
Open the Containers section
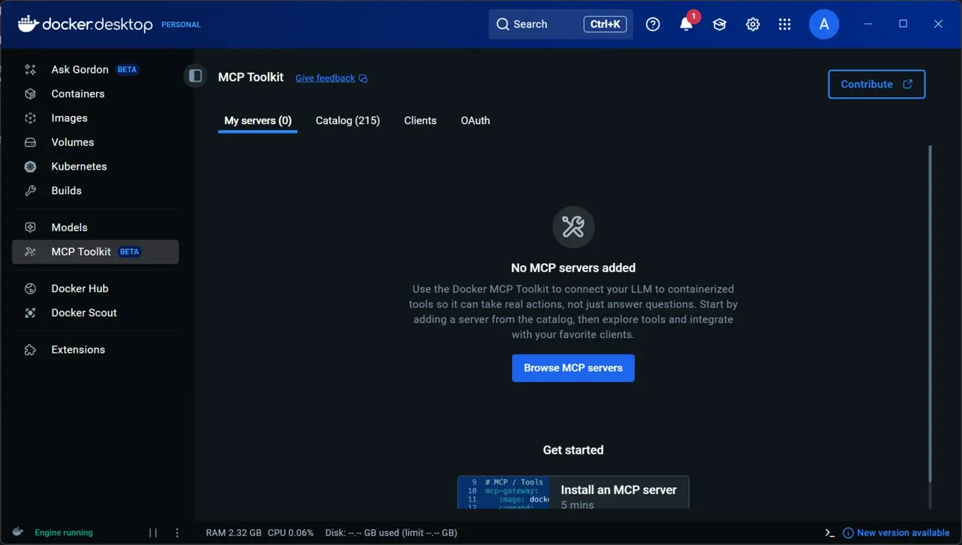point(77,93)
